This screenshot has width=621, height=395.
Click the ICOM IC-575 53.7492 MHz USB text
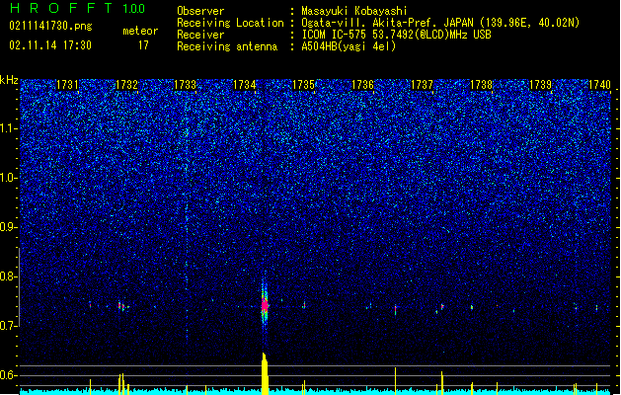click(x=396, y=35)
